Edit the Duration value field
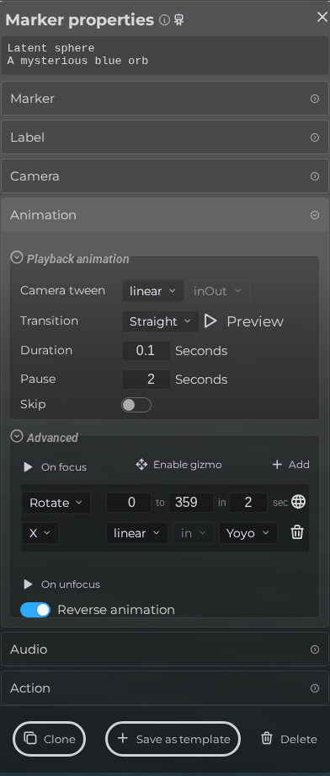Image resolution: width=330 pixels, height=776 pixels. point(146,350)
